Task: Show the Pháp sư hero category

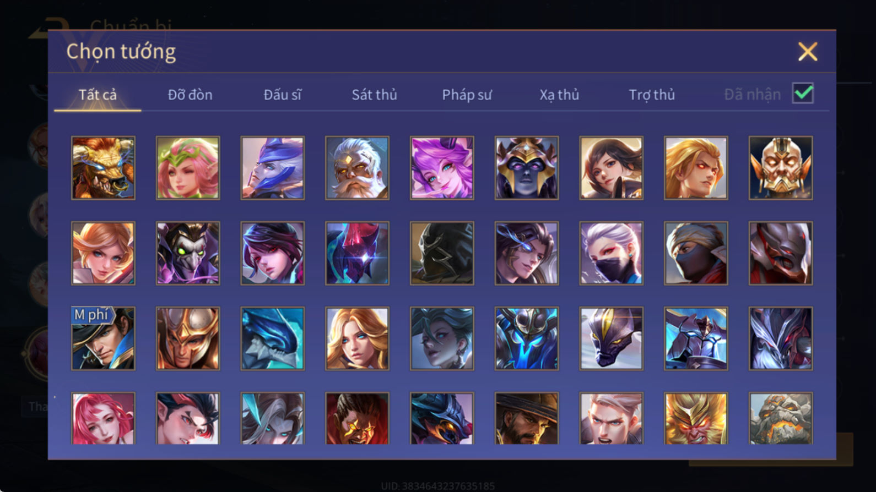Action: point(467,95)
